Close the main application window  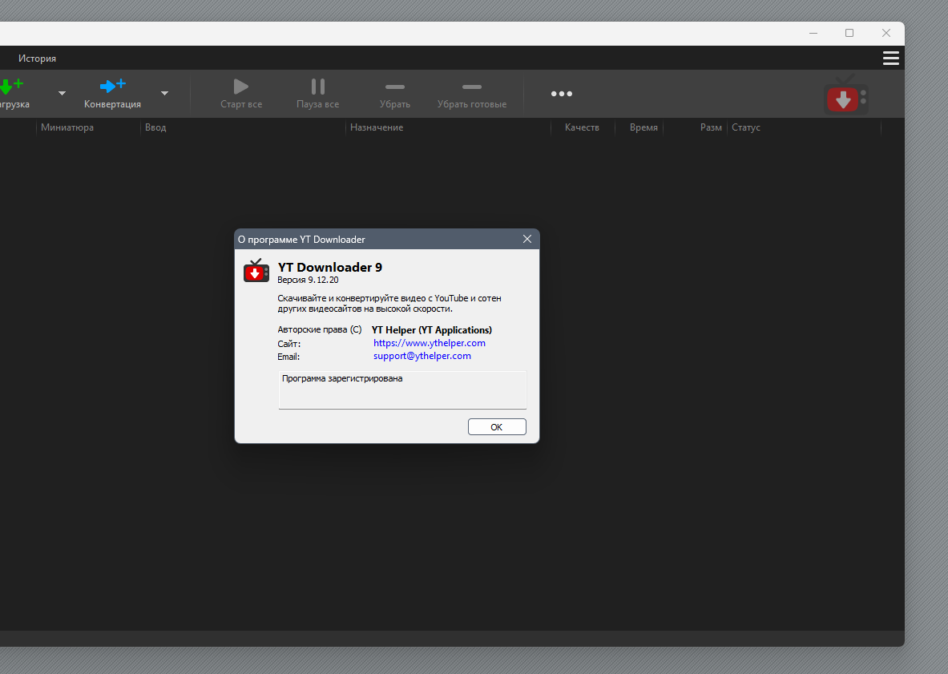(x=886, y=33)
